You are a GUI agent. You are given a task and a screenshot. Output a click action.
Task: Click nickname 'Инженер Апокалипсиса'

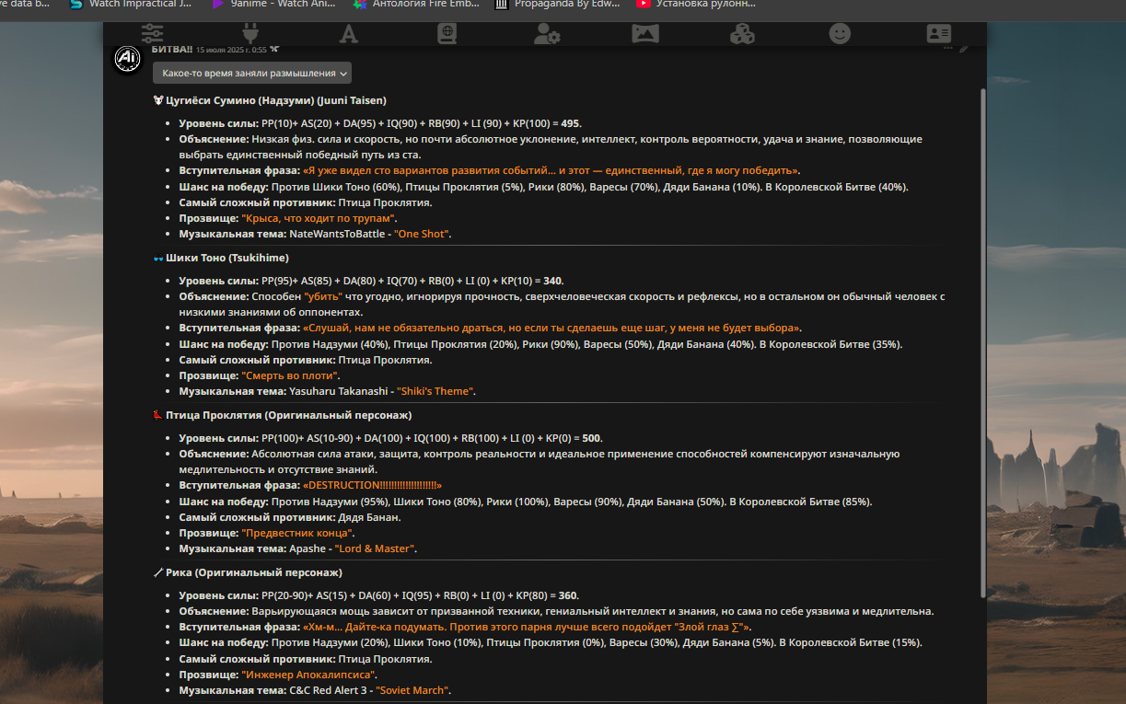[x=309, y=675]
